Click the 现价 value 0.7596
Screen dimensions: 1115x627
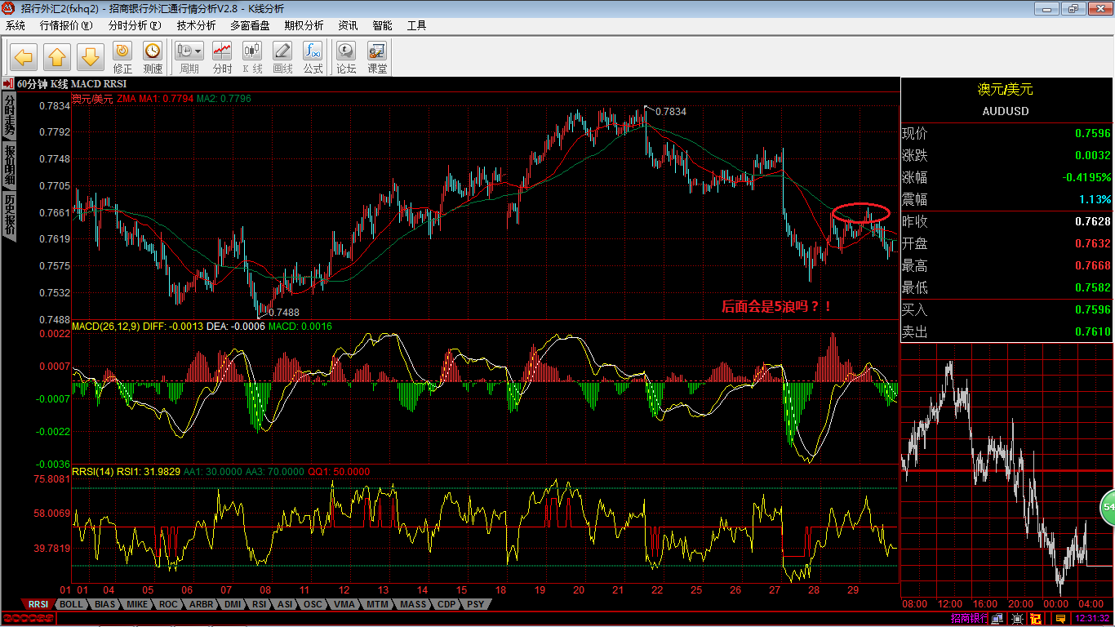pyautogui.click(x=1092, y=134)
